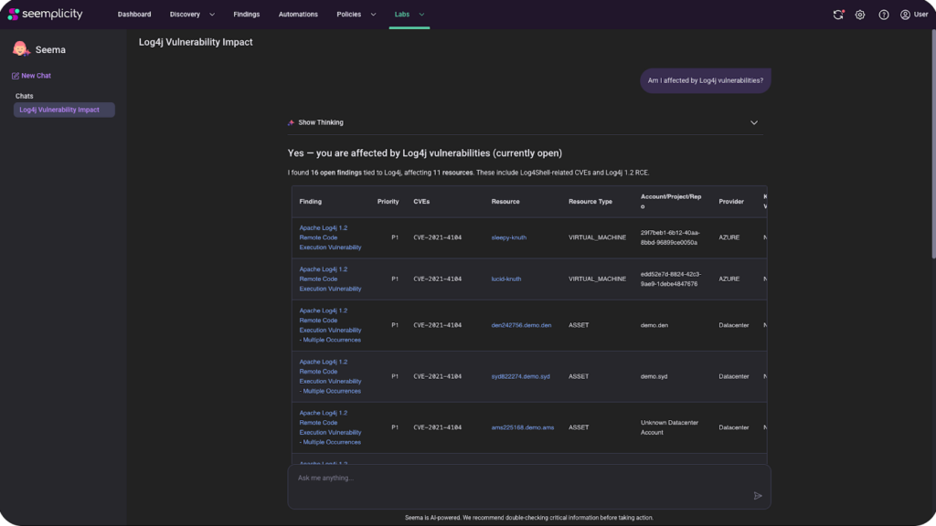
Task: Open the notifications refresh icon
Action: point(838,15)
